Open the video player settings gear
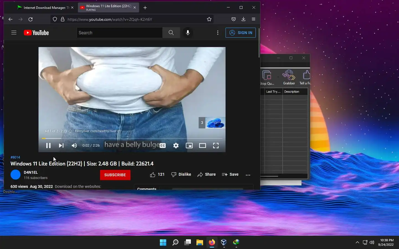 (x=176, y=146)
